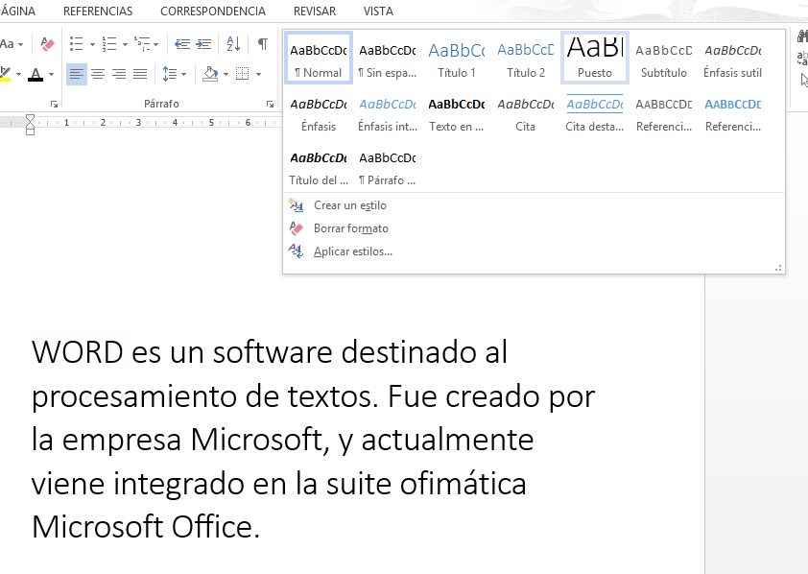Apply numbered list formatting
The height and width of the screenshot is (574, 808).
point(108,44)
